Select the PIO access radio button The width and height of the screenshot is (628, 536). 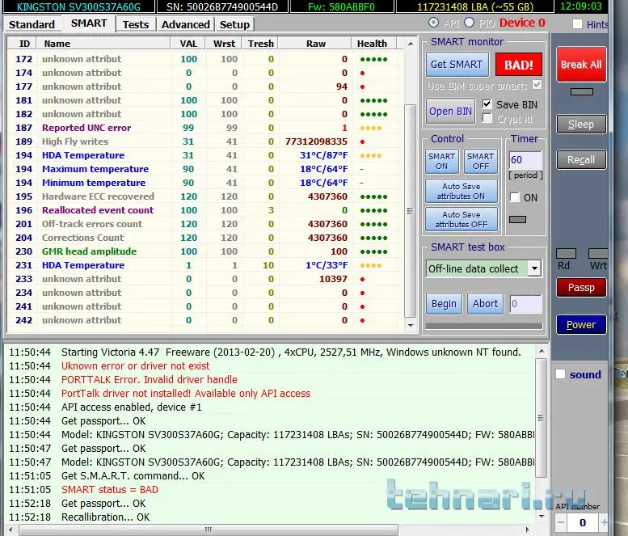(x=469, y=23)
